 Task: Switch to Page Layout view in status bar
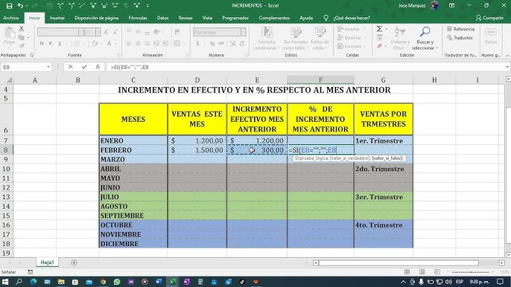point(422,271)
